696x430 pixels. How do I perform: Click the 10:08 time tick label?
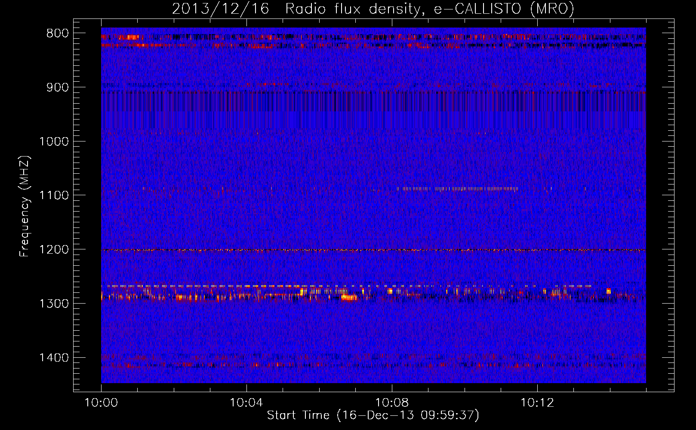(x=391, y=403)
